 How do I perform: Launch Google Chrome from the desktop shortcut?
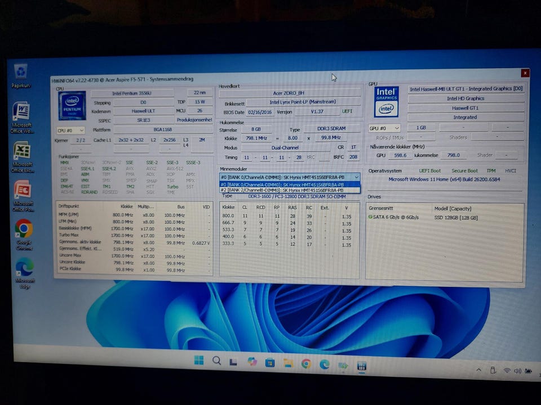[24, 235]
